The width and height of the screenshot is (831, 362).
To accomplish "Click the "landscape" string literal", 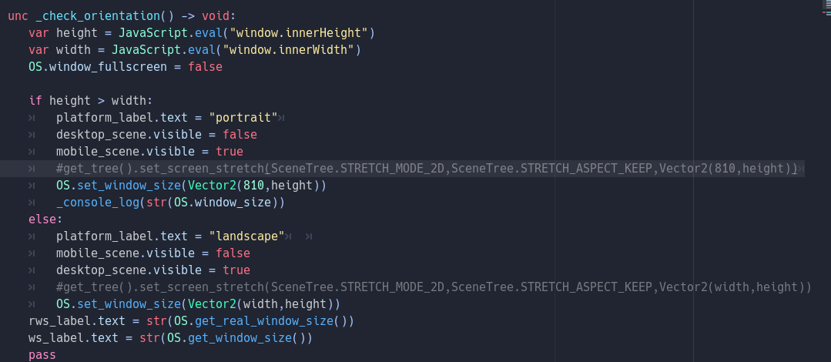I will (x=247, y=236).
